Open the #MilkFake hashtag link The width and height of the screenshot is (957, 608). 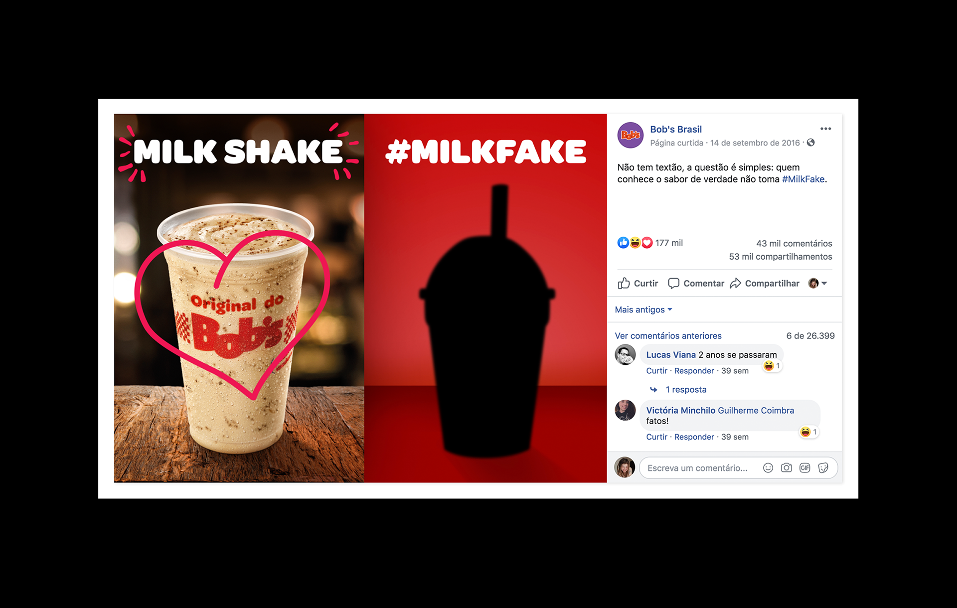(803, 179)
